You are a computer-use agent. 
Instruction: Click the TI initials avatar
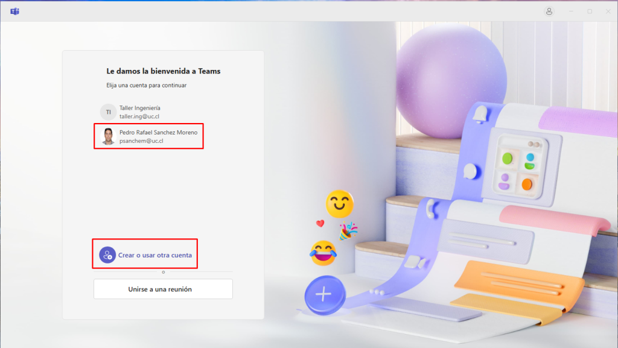[x=108, y=112]
